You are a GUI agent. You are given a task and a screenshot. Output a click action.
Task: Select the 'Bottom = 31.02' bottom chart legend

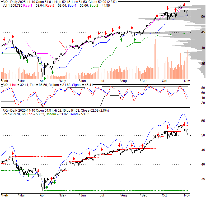tap(57, 114)
